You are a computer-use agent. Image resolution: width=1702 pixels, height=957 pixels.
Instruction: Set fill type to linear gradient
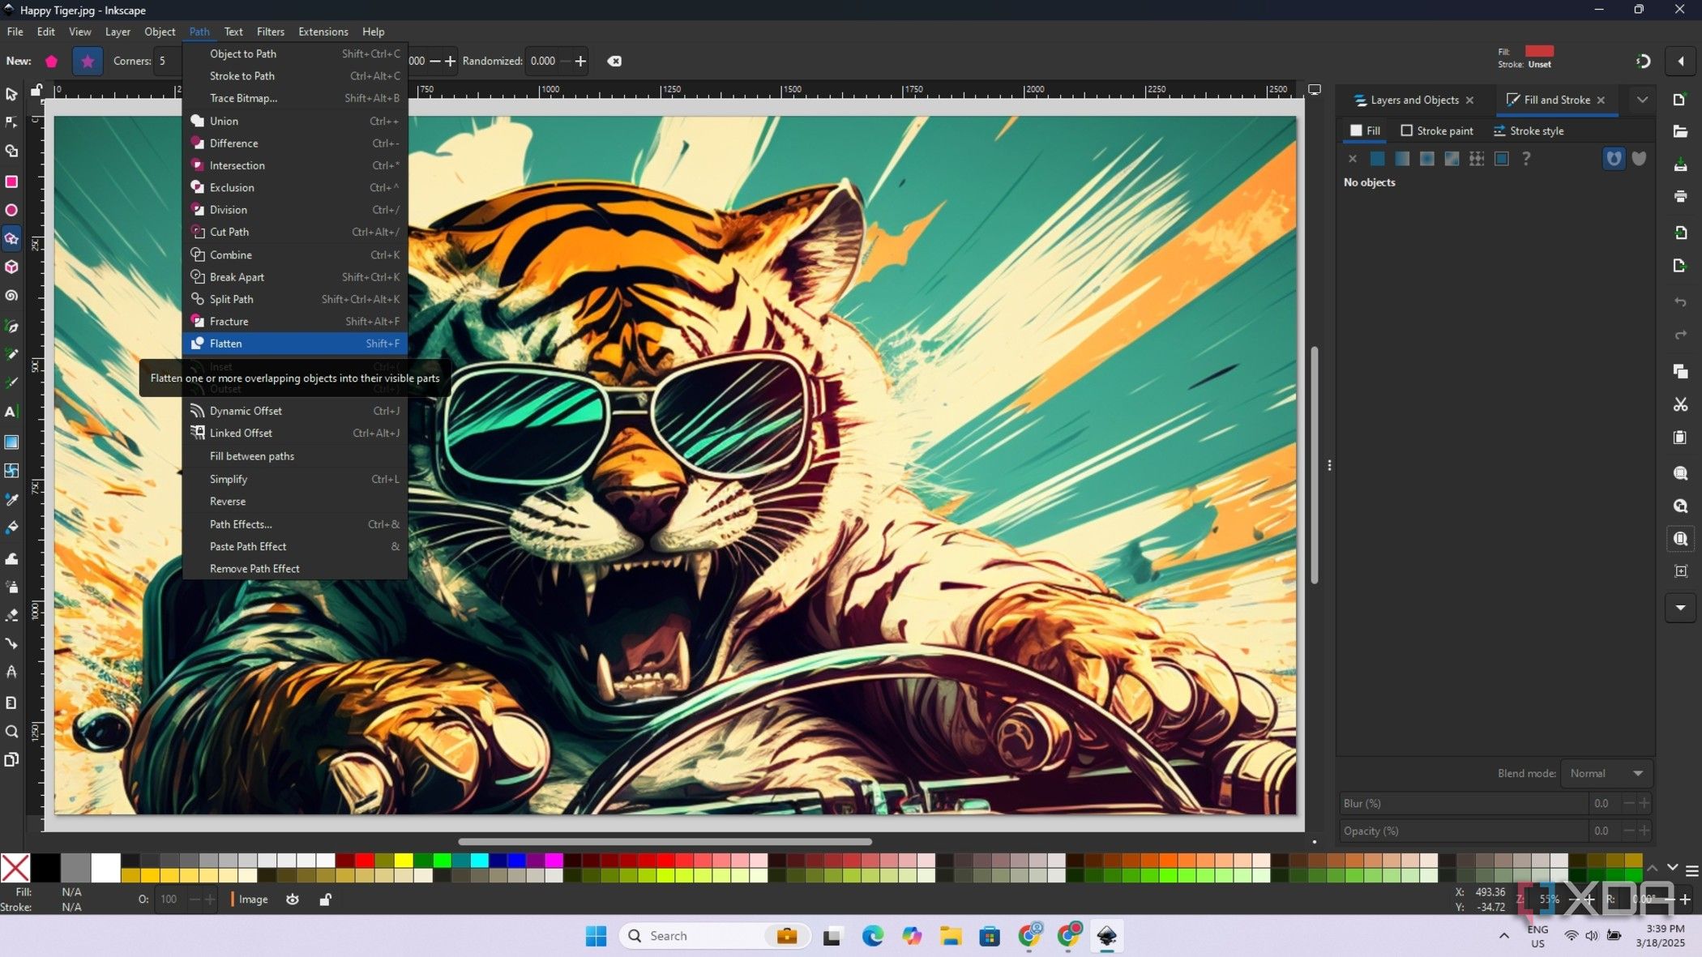[x=1401, y=159]
